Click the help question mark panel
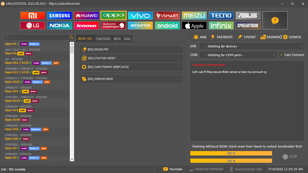Image resolution: width=308 pixels, height=173 pixels. [275, 20]
